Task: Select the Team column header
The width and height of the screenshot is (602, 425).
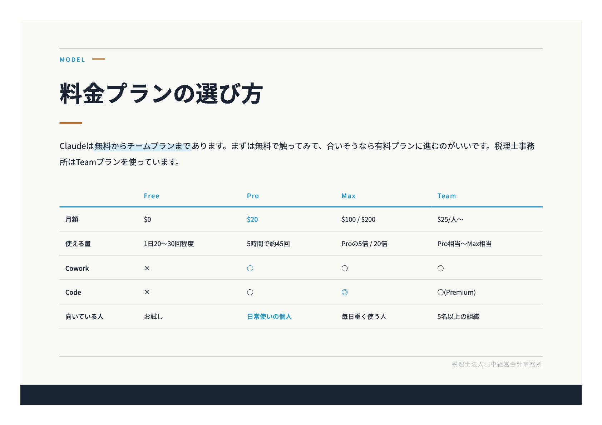Action: tap(446, 196)
